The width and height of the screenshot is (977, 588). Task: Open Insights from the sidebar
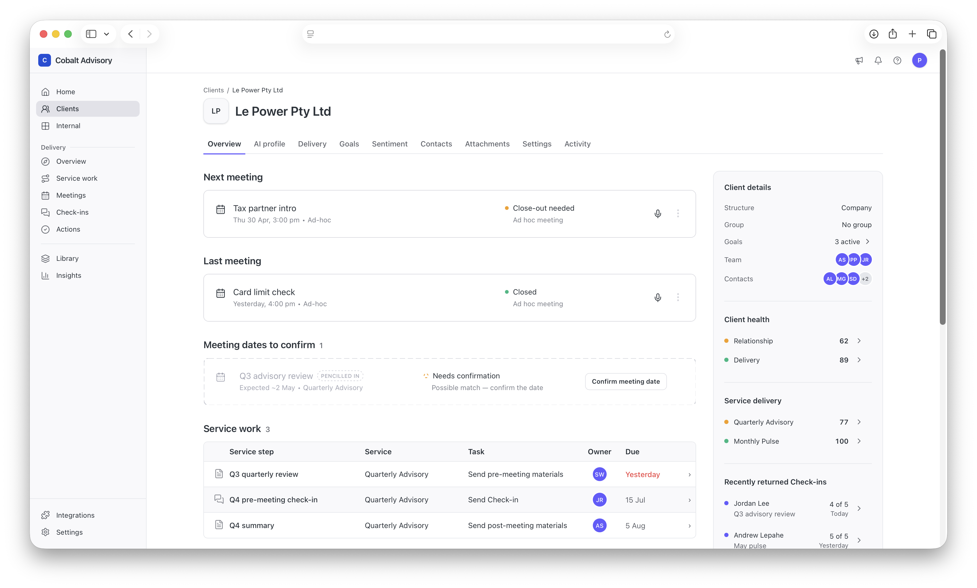[x=88, y=275]
